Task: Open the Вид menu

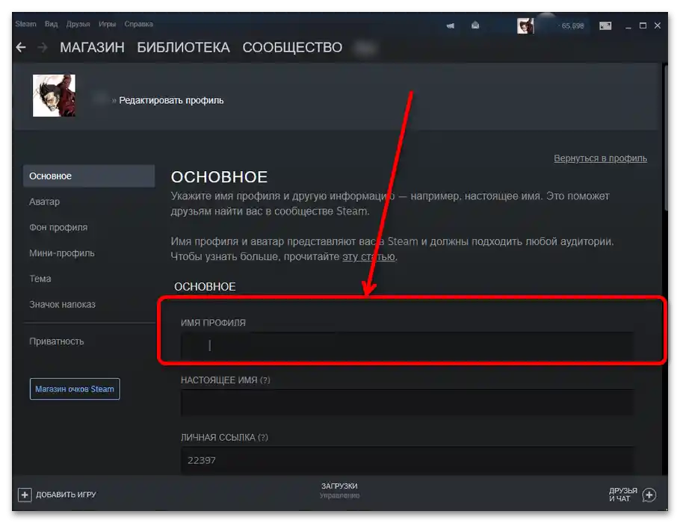Action: (51, 24)
